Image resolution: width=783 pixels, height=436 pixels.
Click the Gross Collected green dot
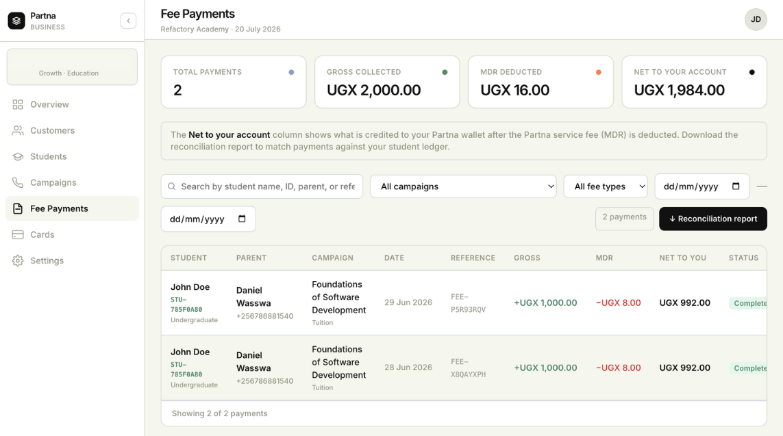click(x=445, y=72)
